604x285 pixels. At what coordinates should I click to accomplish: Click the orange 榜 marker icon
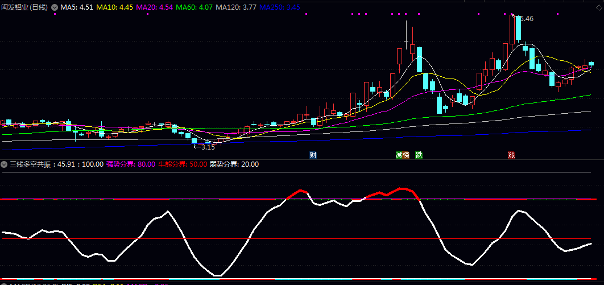tap(406, 155)
